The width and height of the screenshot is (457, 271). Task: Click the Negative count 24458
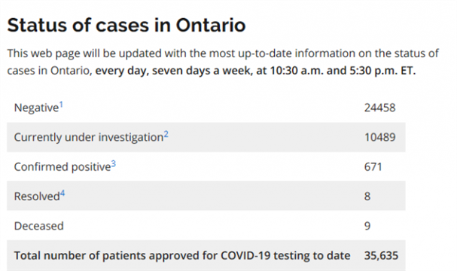(379, 108)
